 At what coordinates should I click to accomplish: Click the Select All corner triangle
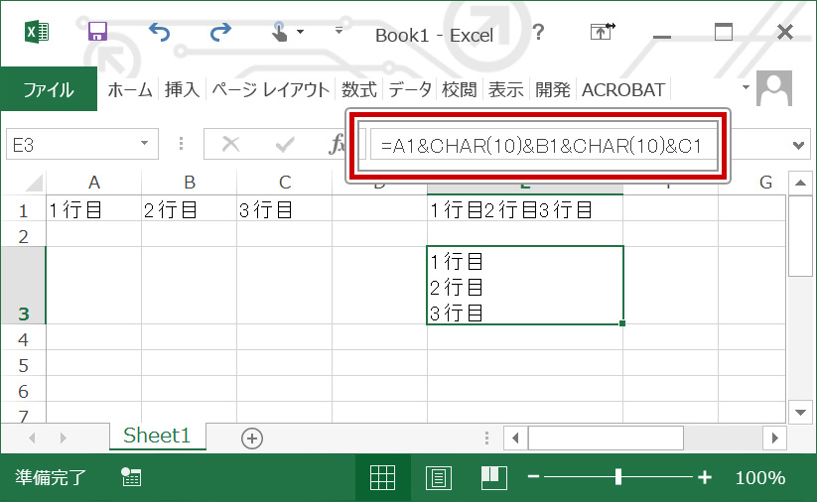(34, 183)
